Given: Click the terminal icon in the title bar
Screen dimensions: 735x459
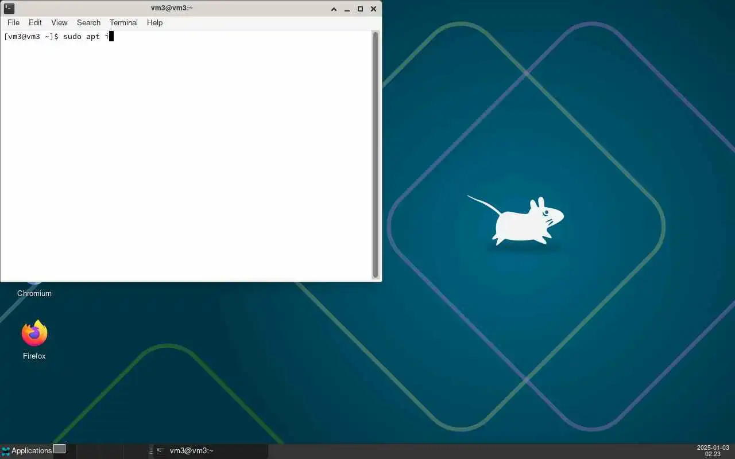Looking at the screenshot, I should [x=9, y=8].
